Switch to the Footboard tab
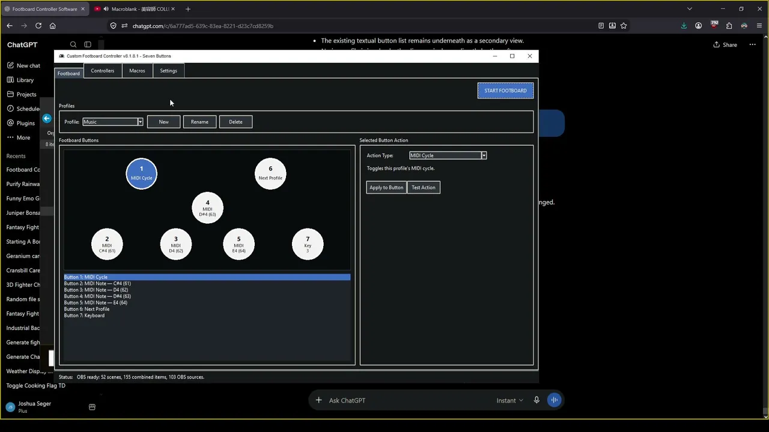Viewport: 769px width, 432px height. tap(68, 73)
